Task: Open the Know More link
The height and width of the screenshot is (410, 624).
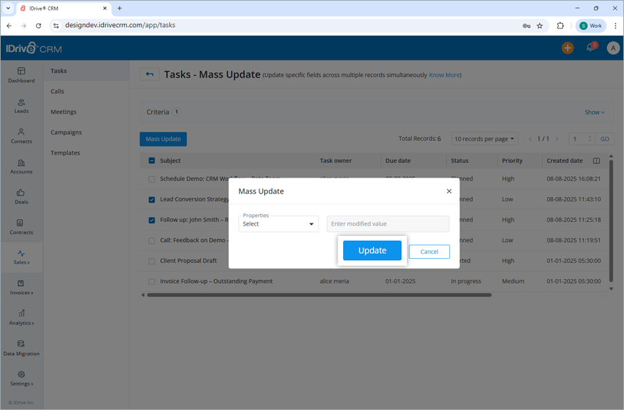Action: pos(444,74)
